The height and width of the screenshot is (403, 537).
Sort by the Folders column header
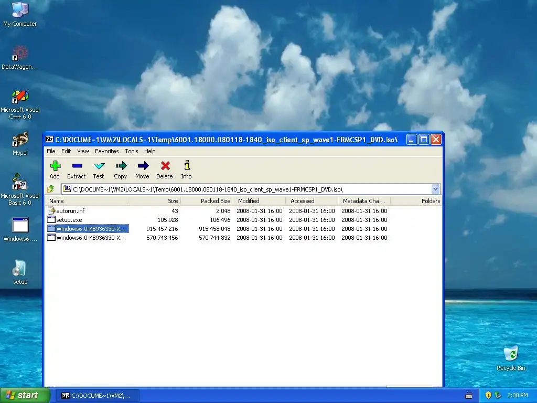point(416,201)
